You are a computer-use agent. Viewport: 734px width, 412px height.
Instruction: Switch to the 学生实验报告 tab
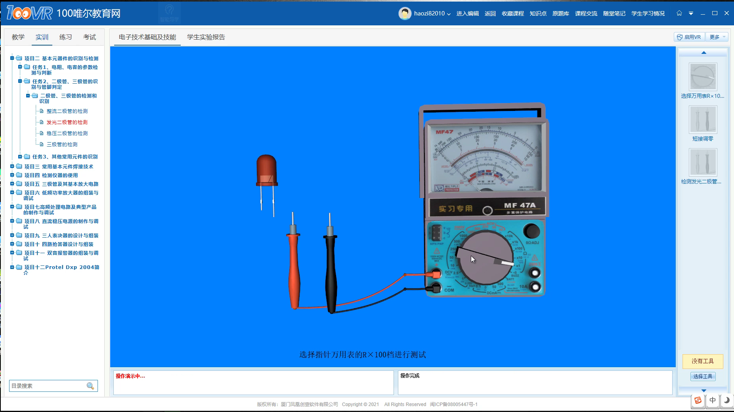[206, 37]
